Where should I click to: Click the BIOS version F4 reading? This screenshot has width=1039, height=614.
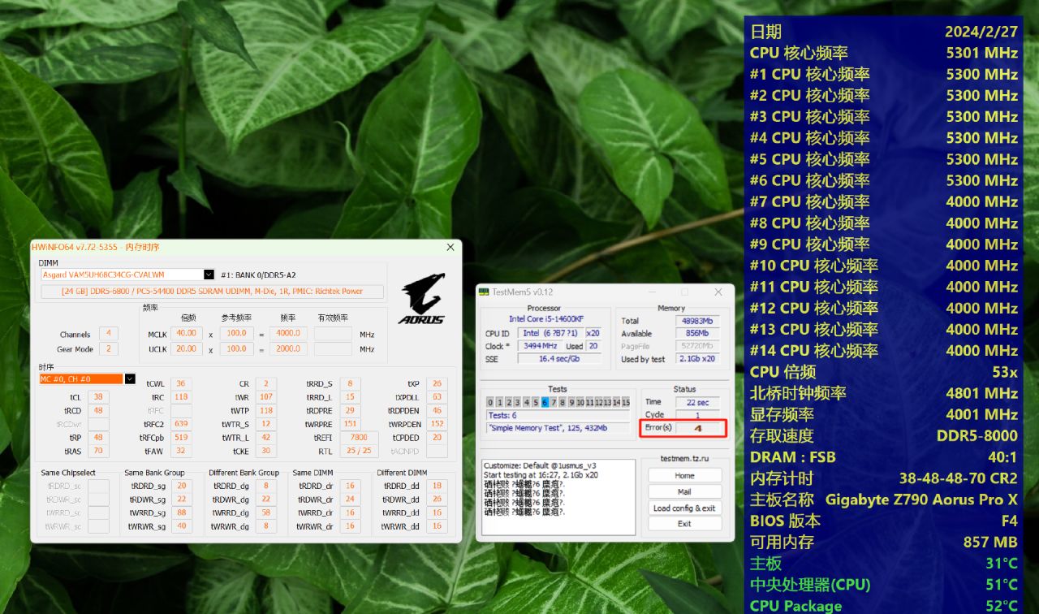[x=1009, y=521]
